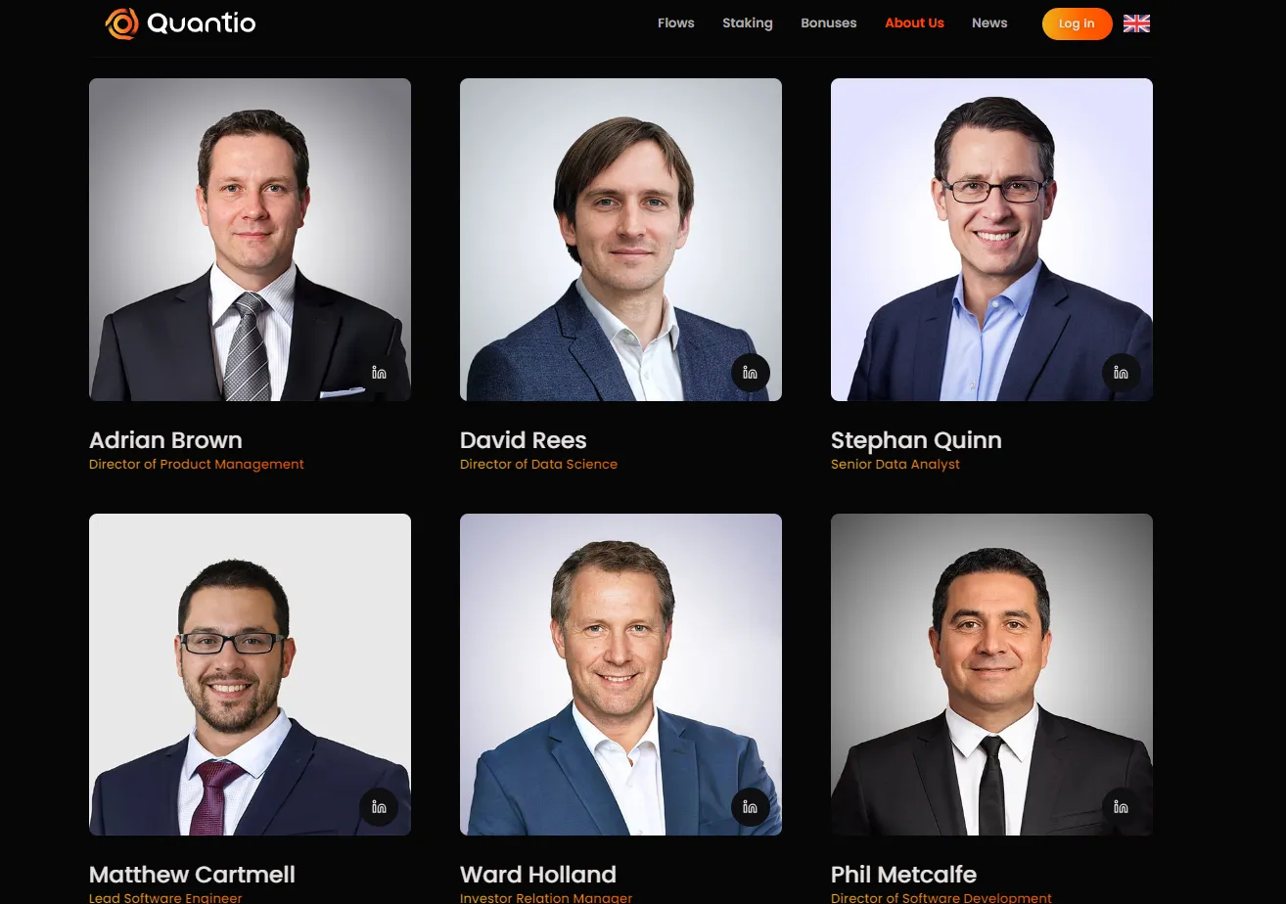The height and width of the screenshot is (904, 1286).
Task: Open Adrian Brown's LinkedIn icon
Action: point(380,373)
